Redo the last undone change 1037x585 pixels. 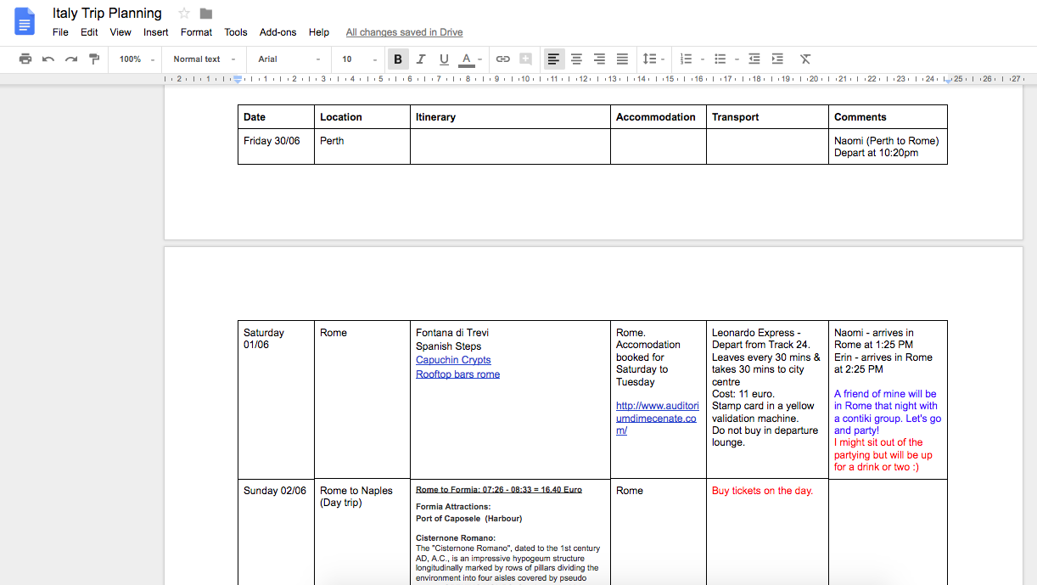tap(71, 59)
